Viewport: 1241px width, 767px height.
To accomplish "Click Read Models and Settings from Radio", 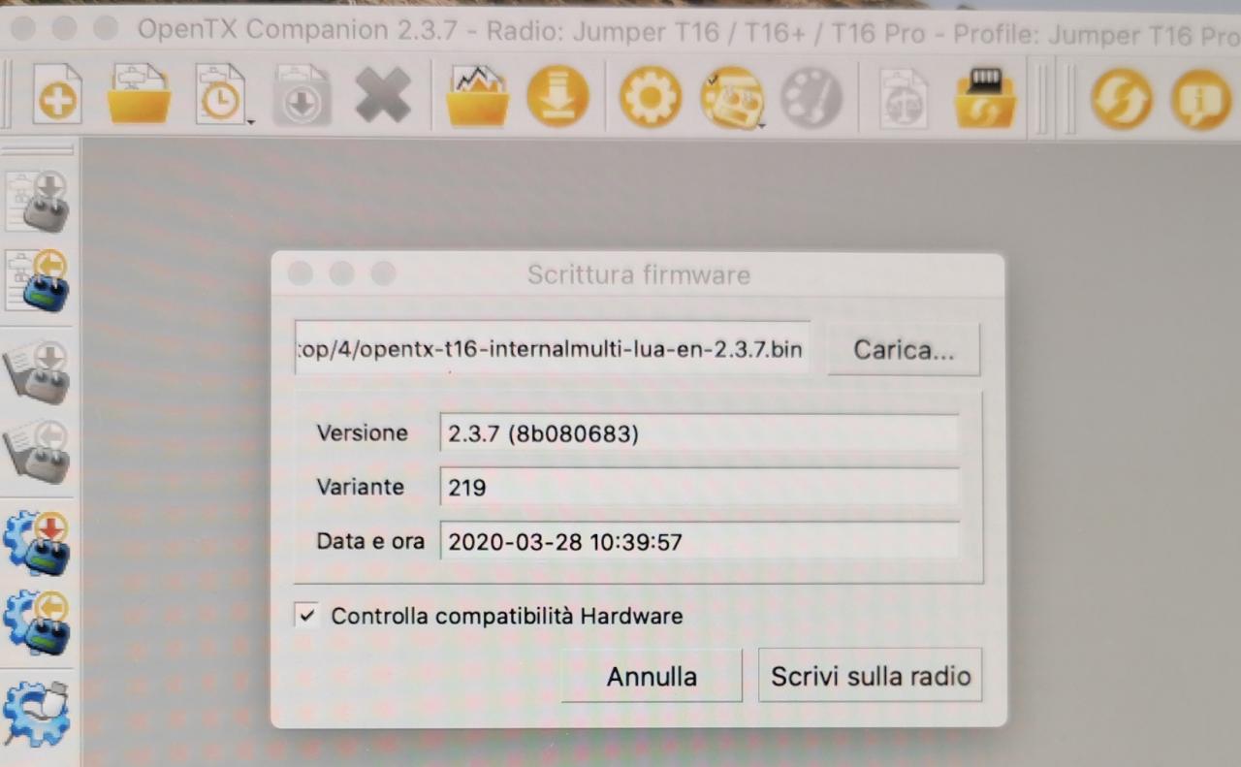I will click(x=41, y=282).
